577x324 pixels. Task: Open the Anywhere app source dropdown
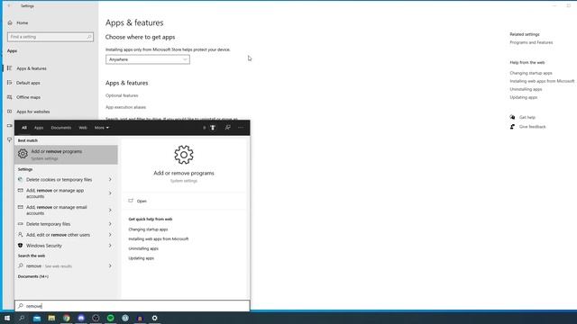pos(148,59)
